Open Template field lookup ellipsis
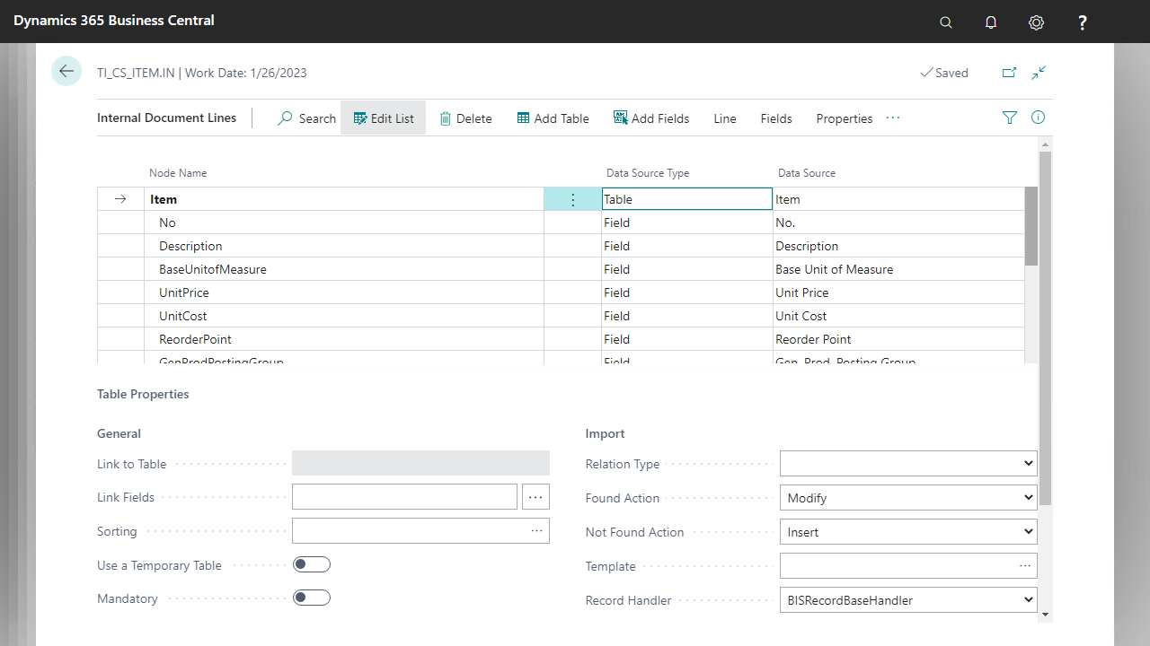The image size is (1150, 646). point(1025,566)
